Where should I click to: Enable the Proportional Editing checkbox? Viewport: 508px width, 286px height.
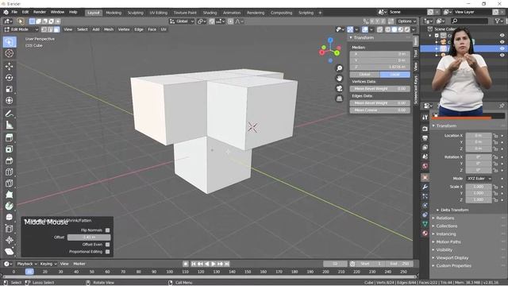click(108, 252)
